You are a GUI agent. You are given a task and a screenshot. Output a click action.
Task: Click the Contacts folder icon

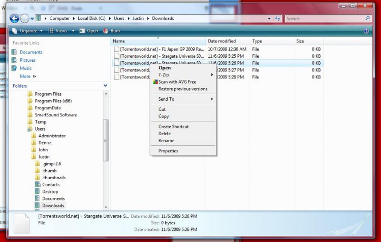(x=38, y=185)
